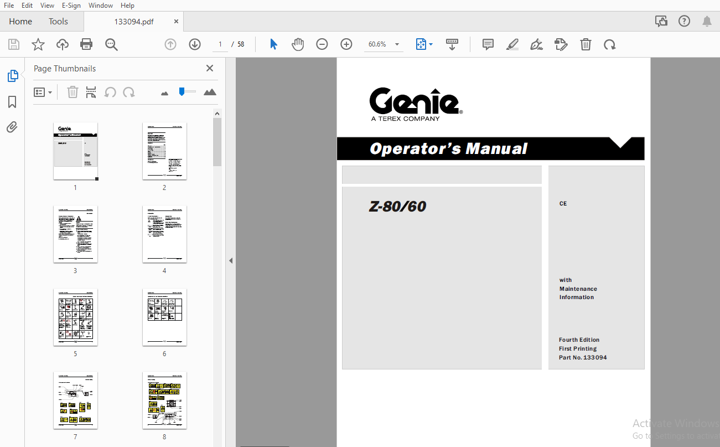Open the Page Thumbnails sidebar icon
720x447 pixels.
13,76
